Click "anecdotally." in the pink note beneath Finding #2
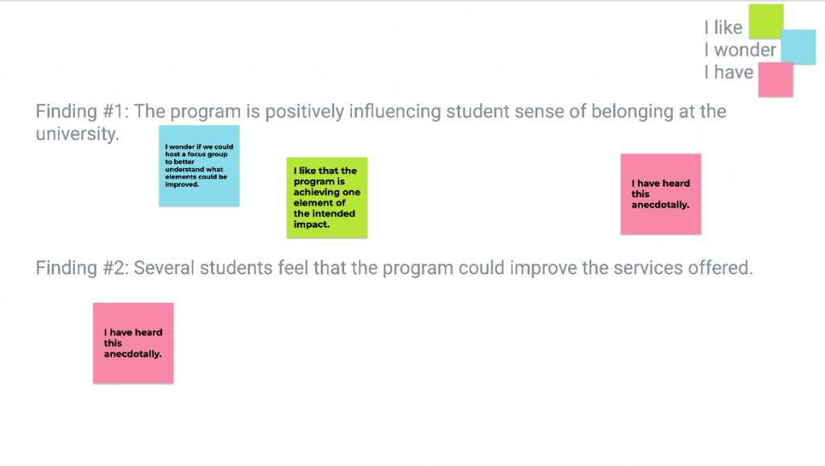This screenshot has width=825, height=466. pyautogui.click(x=133, y=354)
